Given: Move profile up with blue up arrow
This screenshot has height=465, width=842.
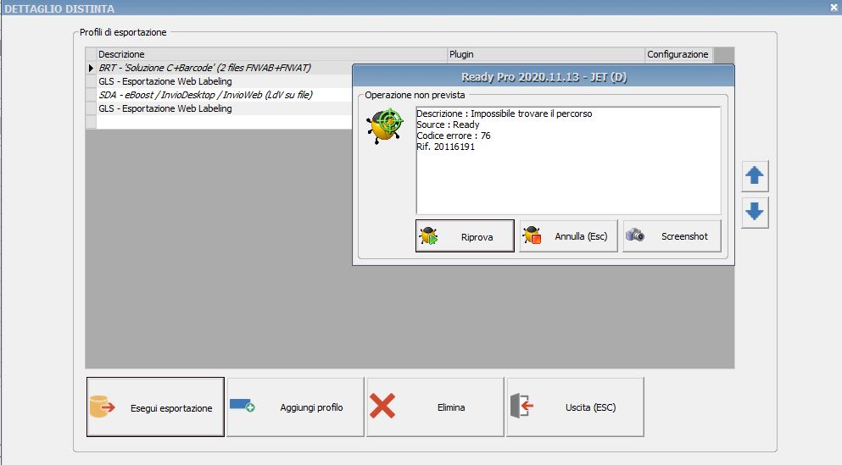Looking at the screenshot, I should 755,176.
